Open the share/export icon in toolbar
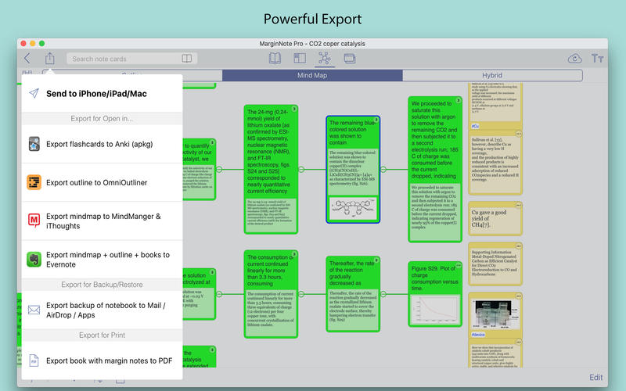 tap(49, 58)
